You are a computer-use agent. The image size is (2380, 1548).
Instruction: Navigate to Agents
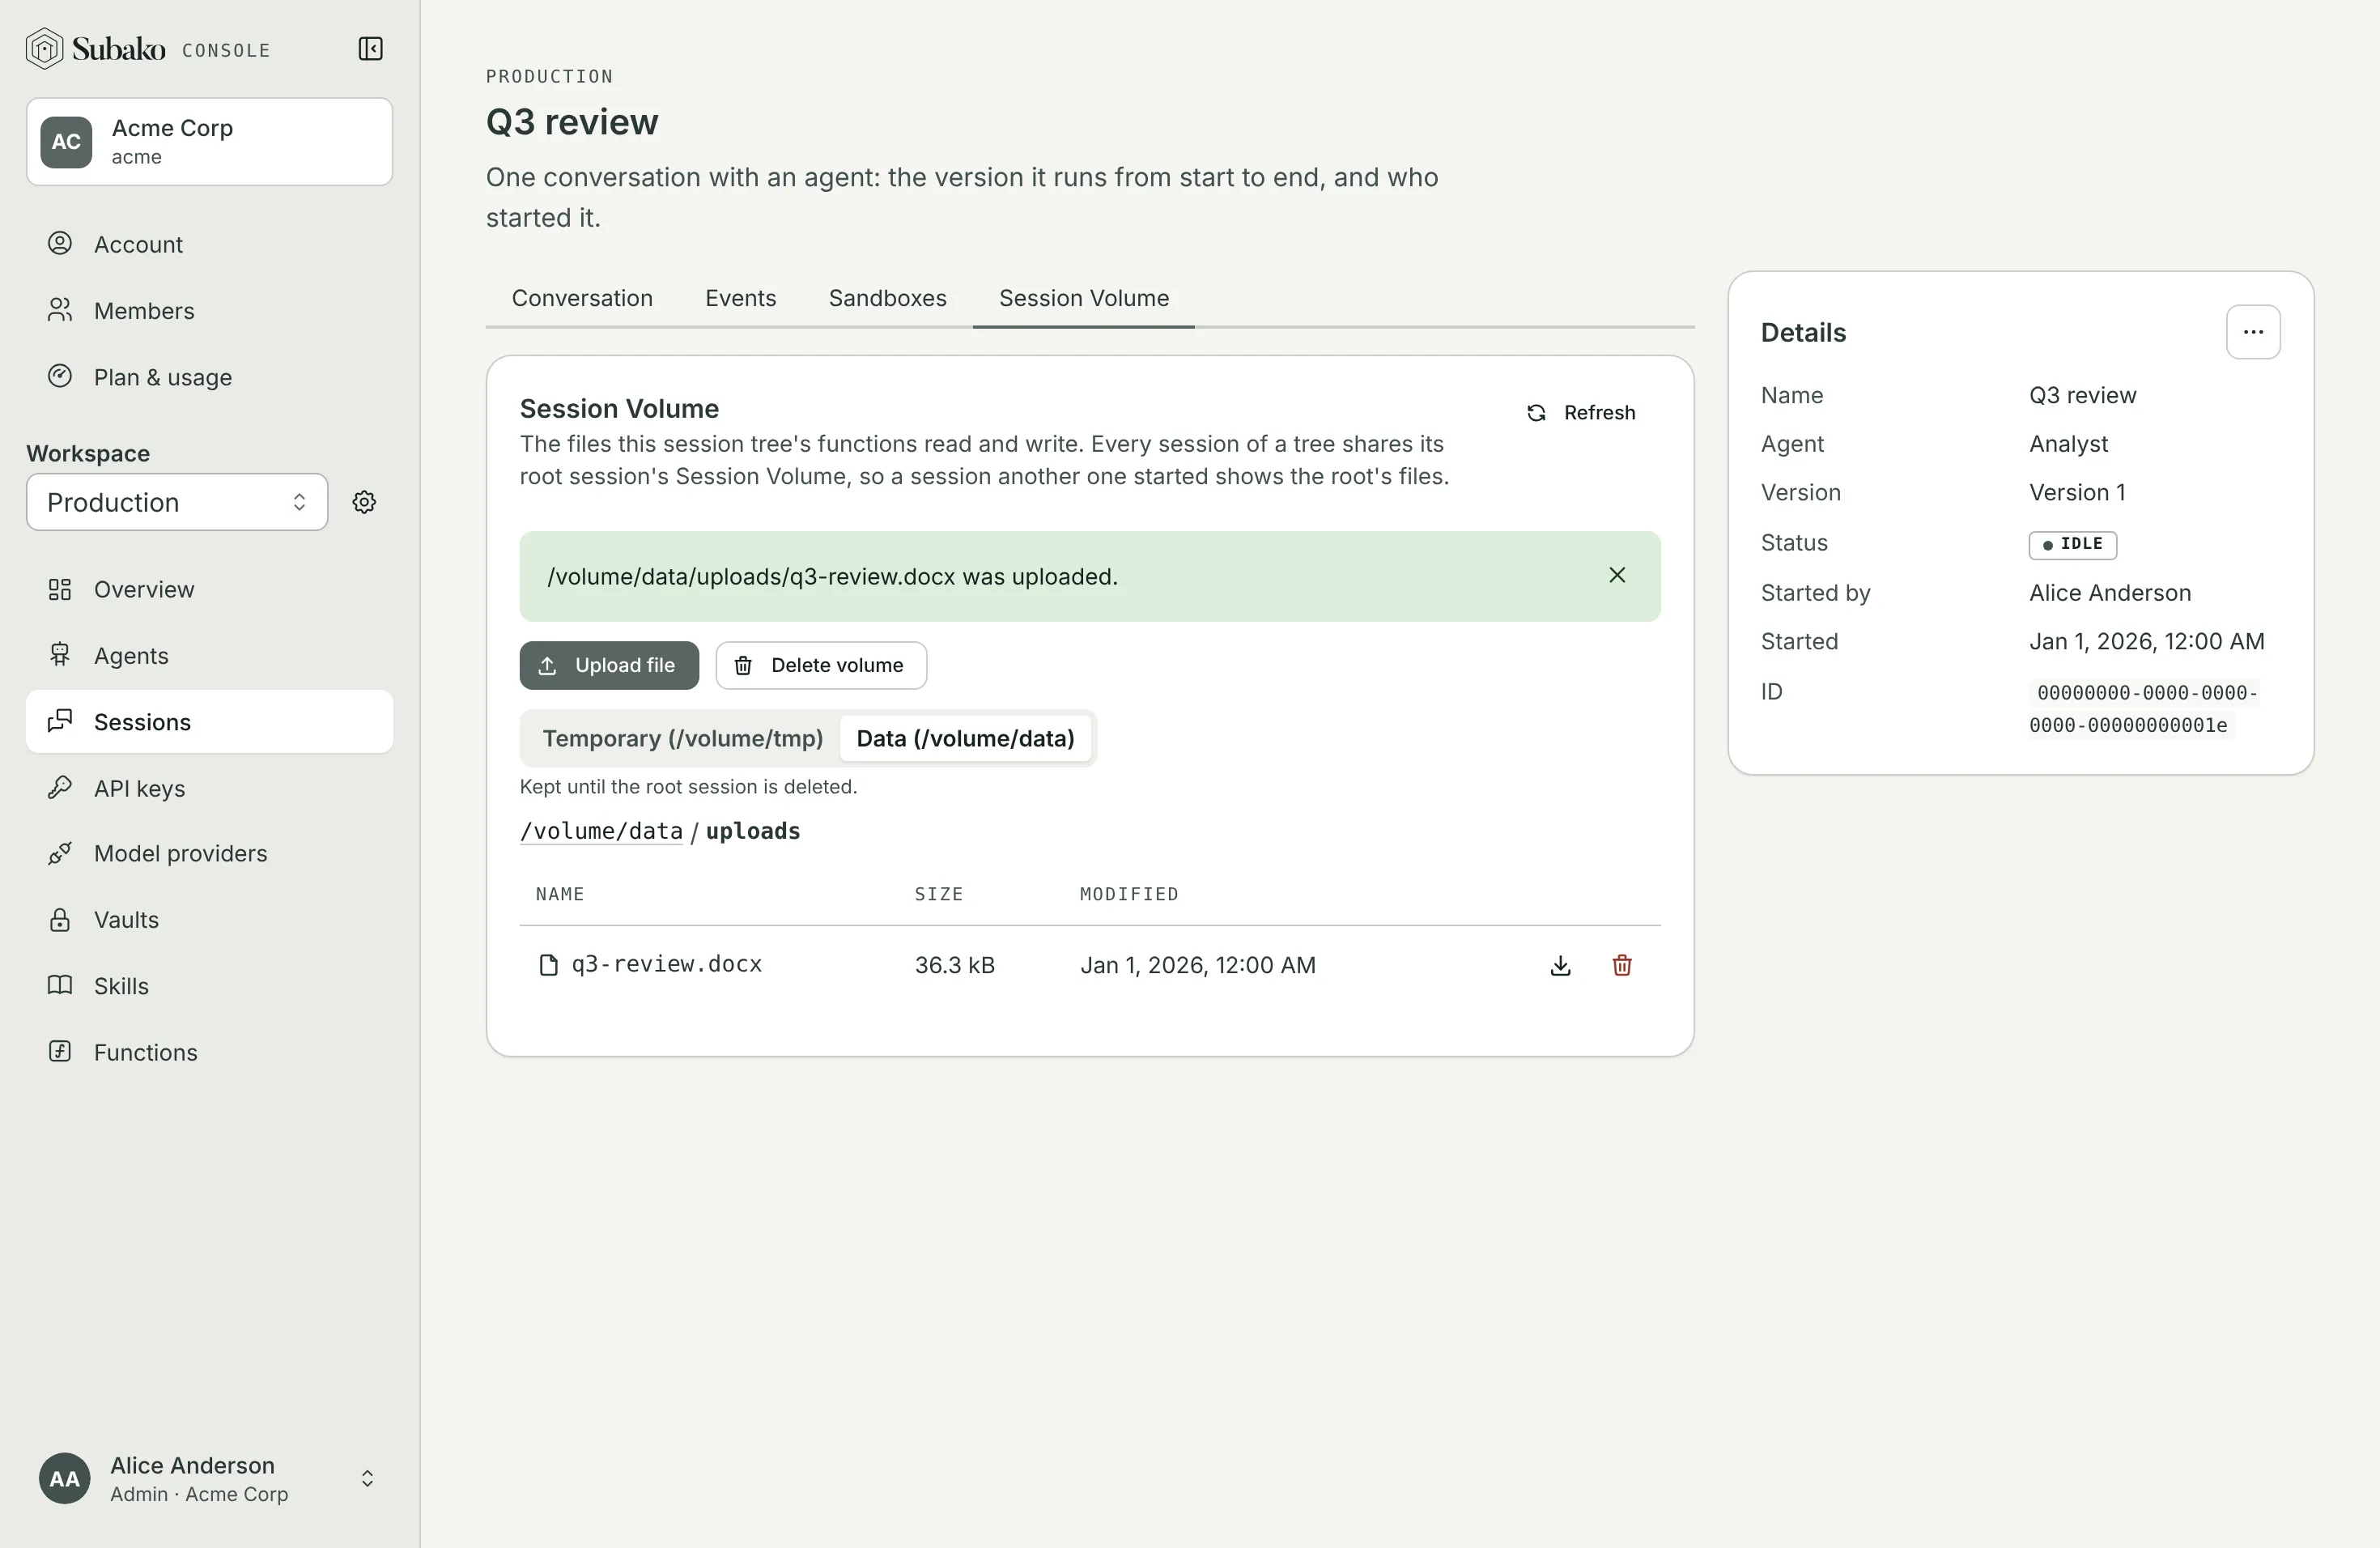tap(209, 655)
